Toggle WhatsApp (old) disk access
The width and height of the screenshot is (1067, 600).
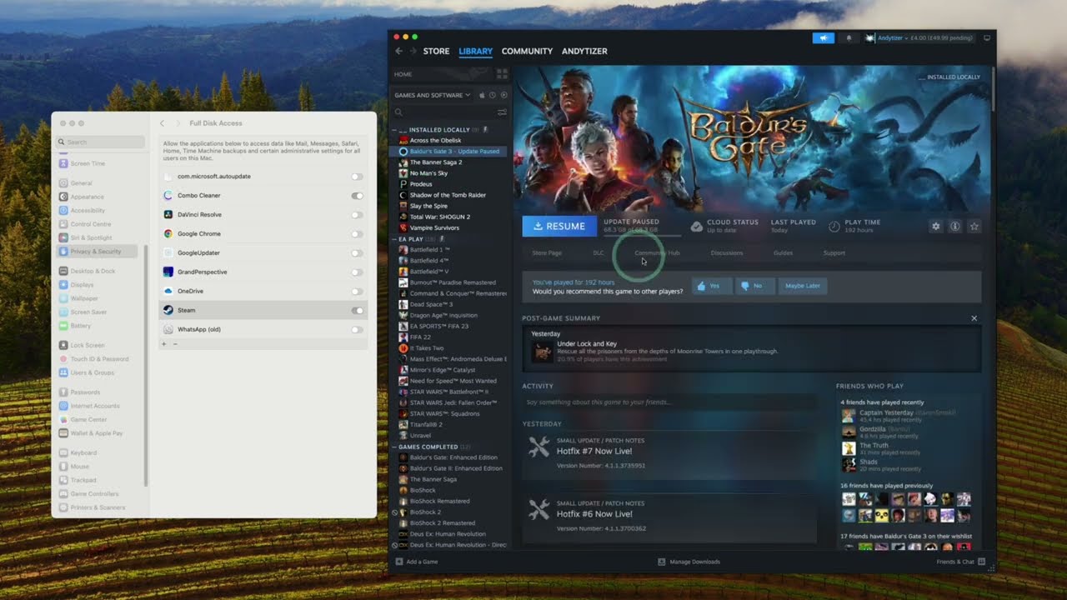tap(357, 330)
